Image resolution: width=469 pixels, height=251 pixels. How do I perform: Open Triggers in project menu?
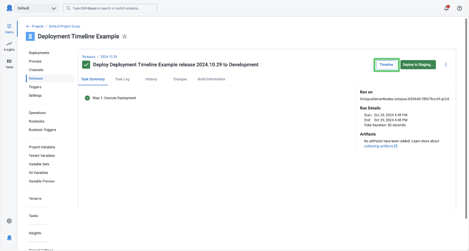pyautogui.click(x=35, y=87)
